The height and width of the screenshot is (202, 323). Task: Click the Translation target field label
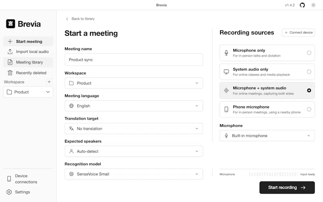(82, 118)
